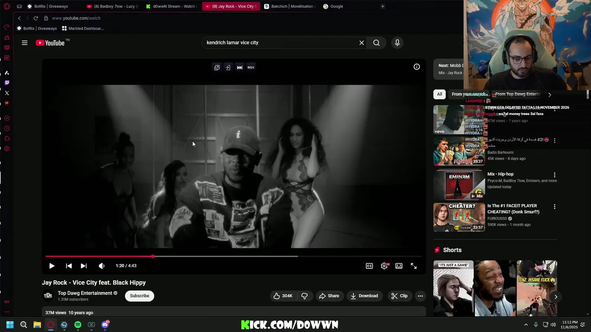591x332 pixels.
Task: Click the RGX overlay button above video
Action: 251,67
